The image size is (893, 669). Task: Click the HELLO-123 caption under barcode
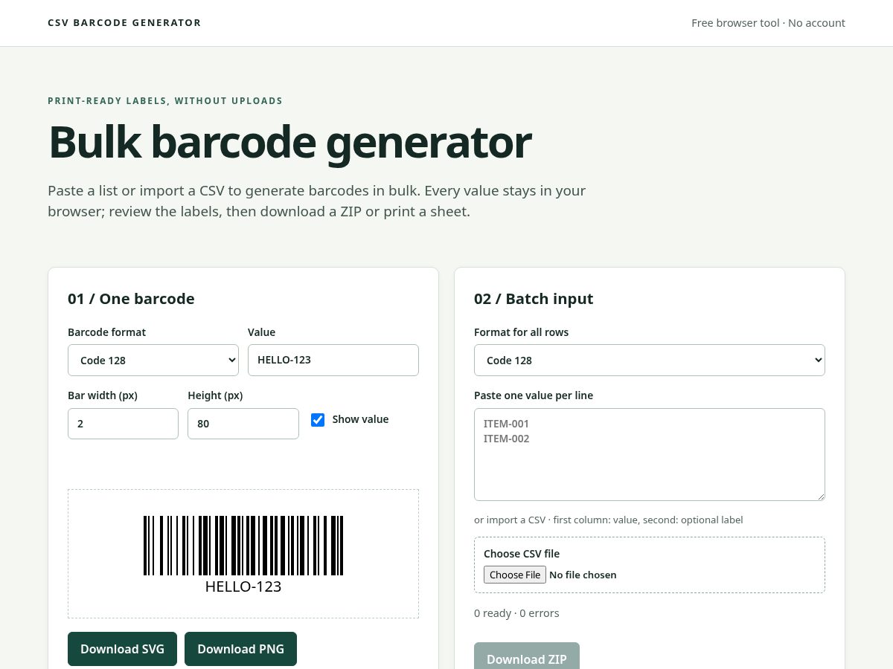click(243, 586)
